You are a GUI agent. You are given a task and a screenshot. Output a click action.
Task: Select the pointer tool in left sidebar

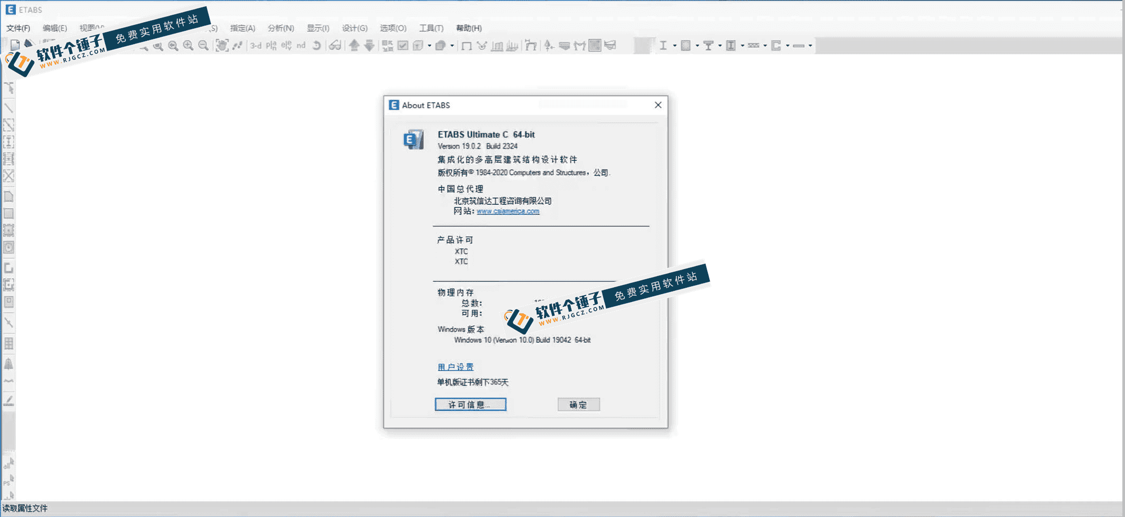tap(9, 88)
